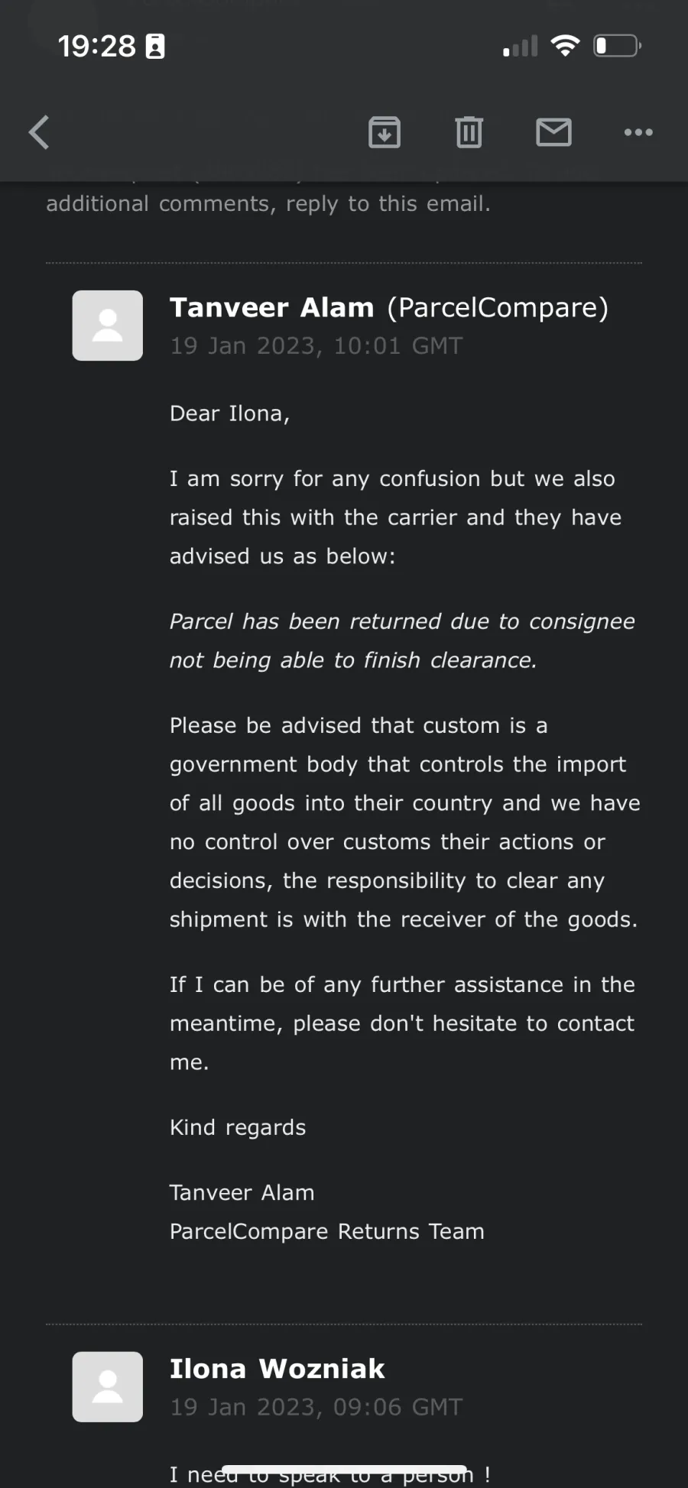Screen dimensions: 688x1488
Task: Tap the 19:28 clock in the status bar
Action: [x=97, y=47]
